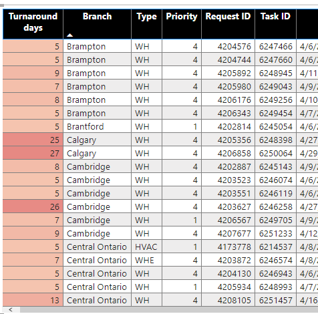Select Request ID 4204576 cell
Image resolution: width=318 pixels, height=314 pixels.
click(x=228, y=46)
